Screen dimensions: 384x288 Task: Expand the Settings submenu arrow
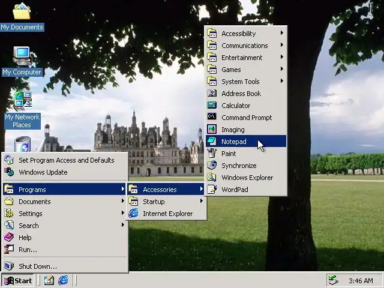(x=122, y=213)
